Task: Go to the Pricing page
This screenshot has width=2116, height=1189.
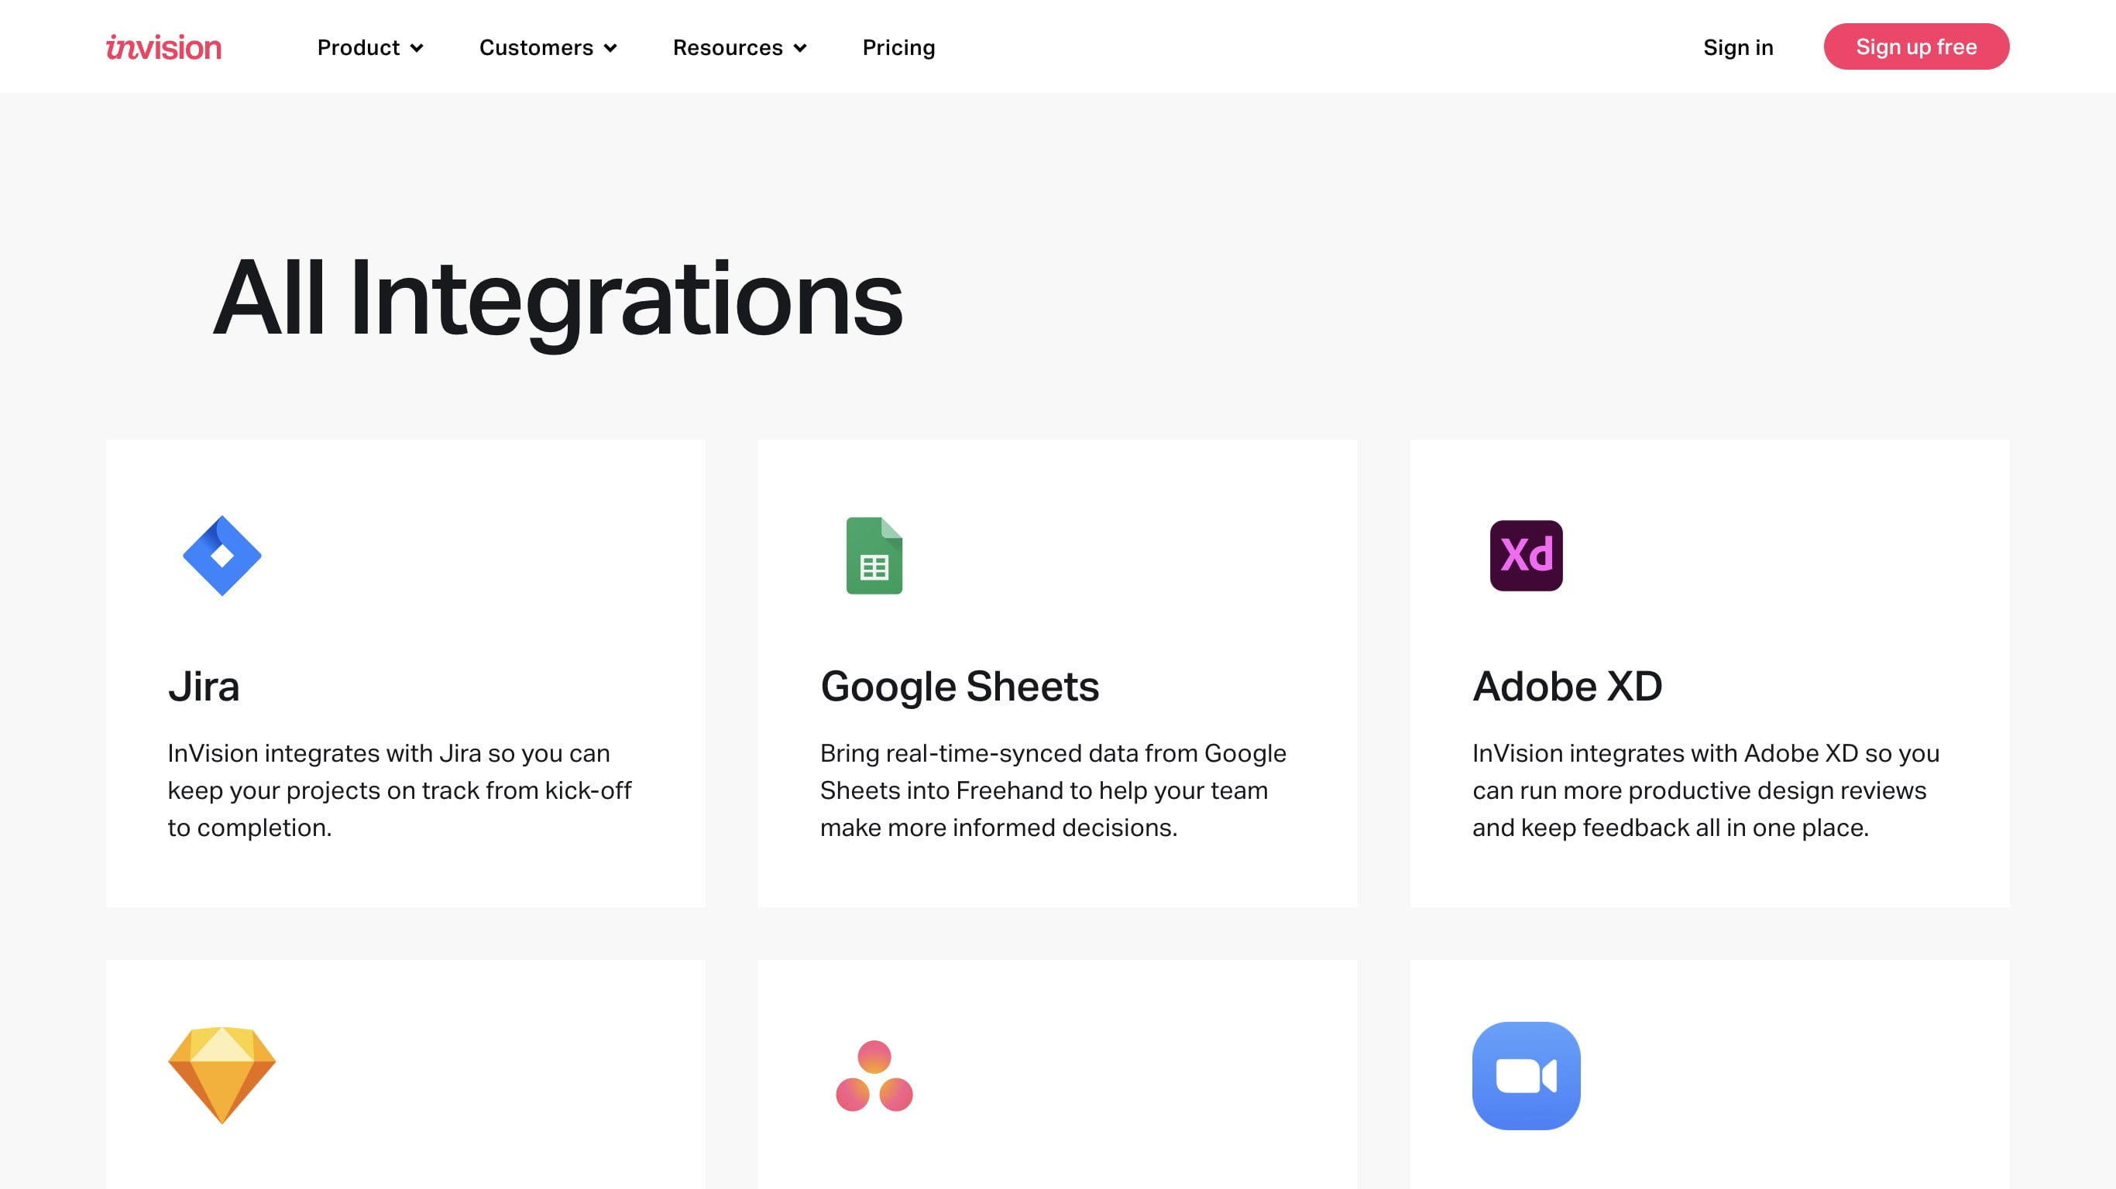Action: 898,48
